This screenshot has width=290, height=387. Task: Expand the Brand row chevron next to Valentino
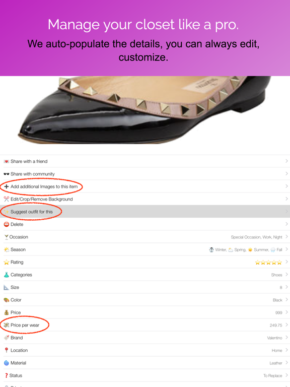[286, 338]
